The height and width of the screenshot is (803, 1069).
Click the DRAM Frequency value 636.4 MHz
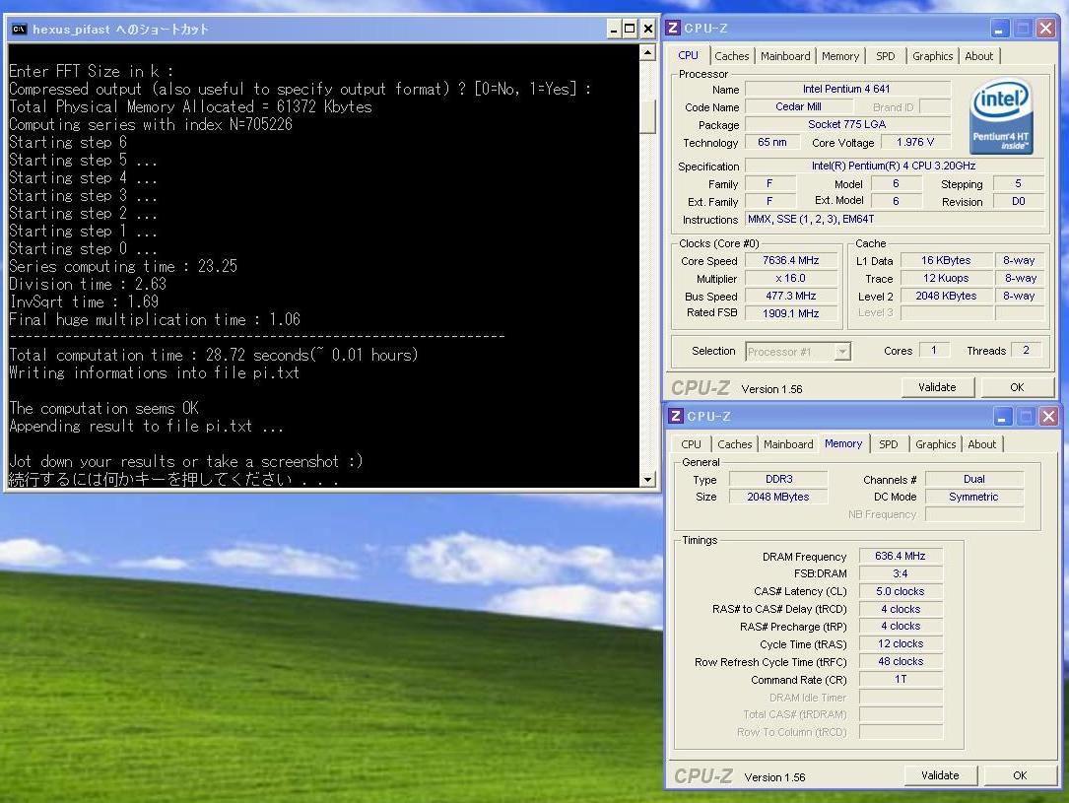[901, 557]
